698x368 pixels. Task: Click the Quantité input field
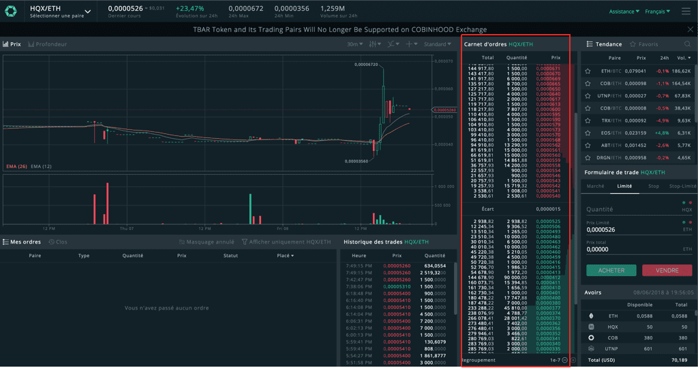pyautogui.click(x=639, y=210)
